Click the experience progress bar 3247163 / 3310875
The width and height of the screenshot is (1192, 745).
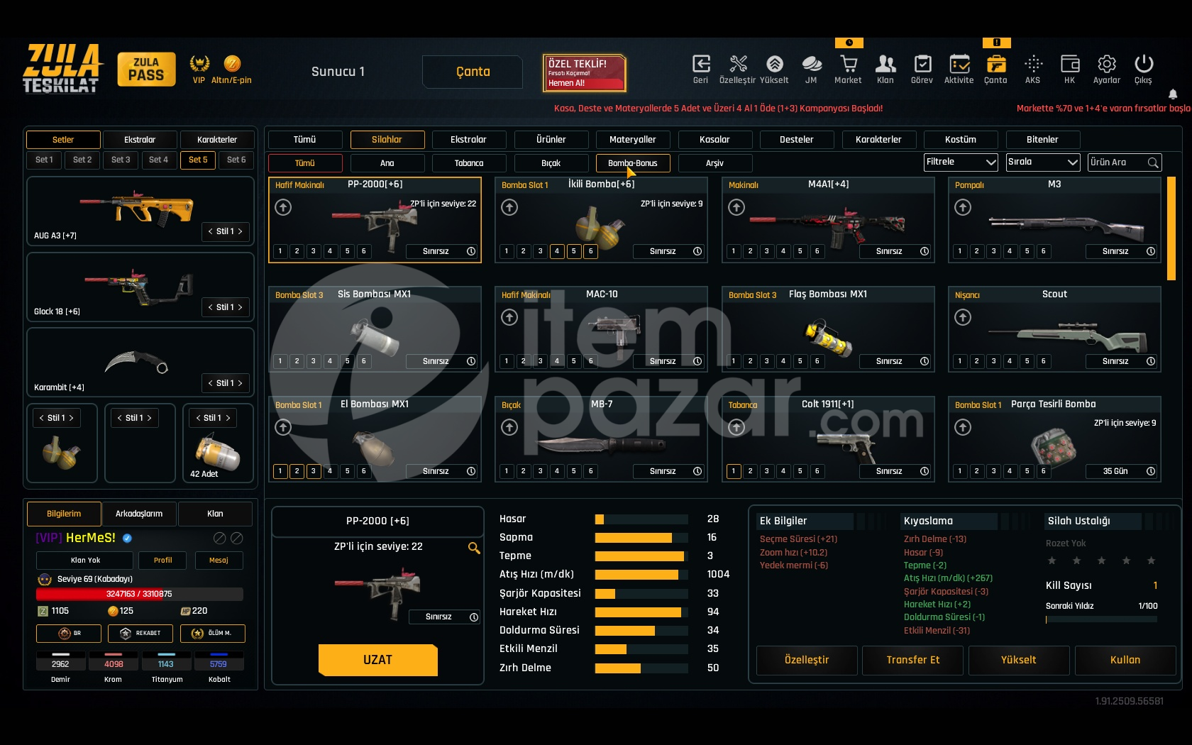(139, 594)
